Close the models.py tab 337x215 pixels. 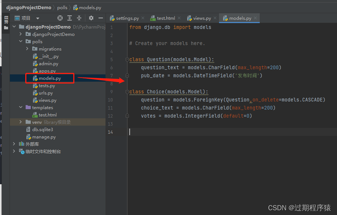click(255, 18)
